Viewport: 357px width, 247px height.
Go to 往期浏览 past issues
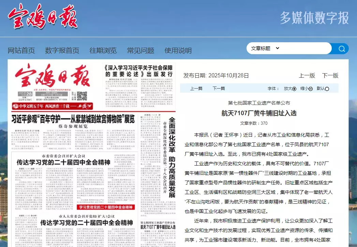click(103, 50)
